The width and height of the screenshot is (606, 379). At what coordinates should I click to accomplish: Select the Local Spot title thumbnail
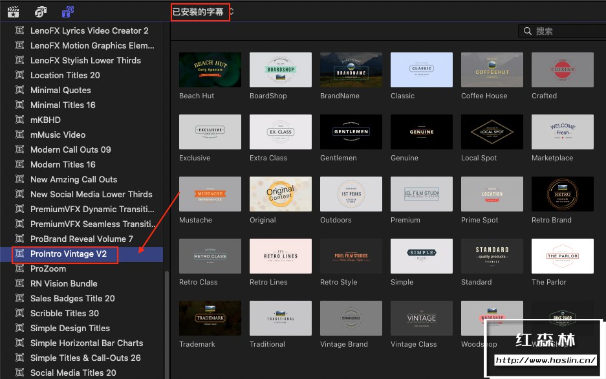(x=492, y=132)
